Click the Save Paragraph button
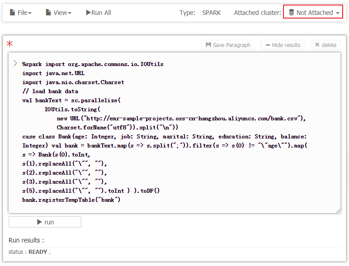This screenshot has height=266, width=349. [228, 45]
